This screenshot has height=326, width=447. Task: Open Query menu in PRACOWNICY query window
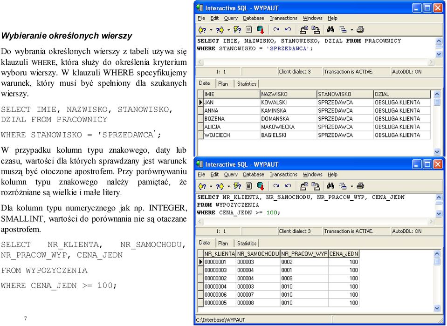231,18
